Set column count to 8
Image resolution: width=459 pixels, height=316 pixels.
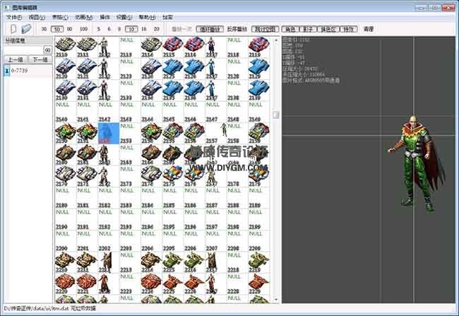tap(119, 29)
